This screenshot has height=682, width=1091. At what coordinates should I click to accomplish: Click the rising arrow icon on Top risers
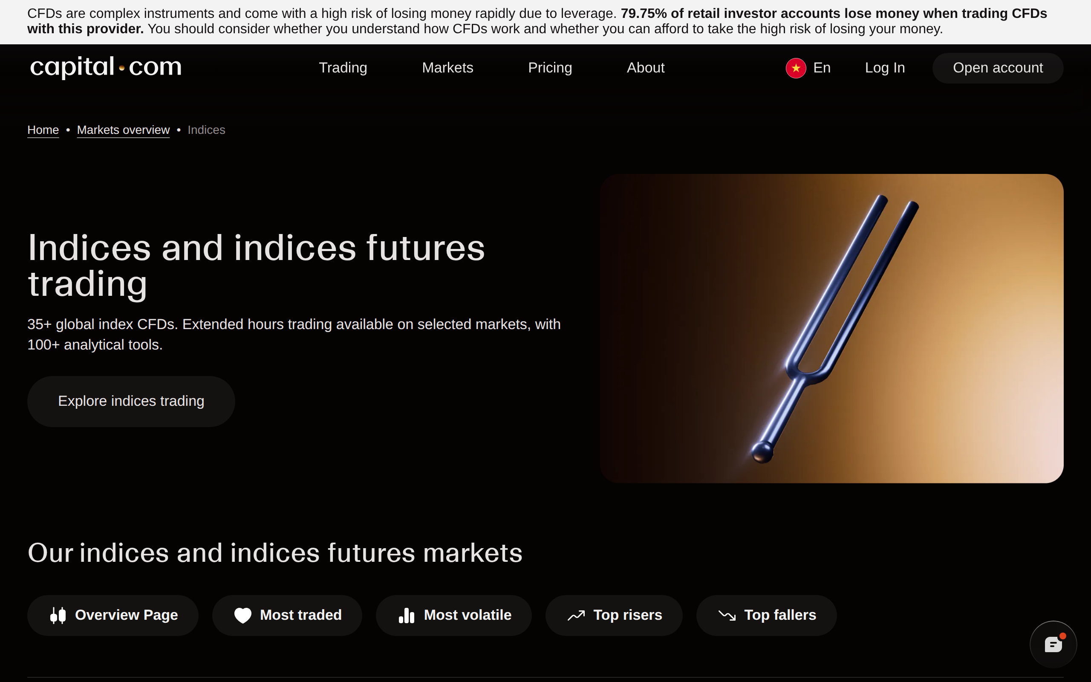[x=576, y=615]
